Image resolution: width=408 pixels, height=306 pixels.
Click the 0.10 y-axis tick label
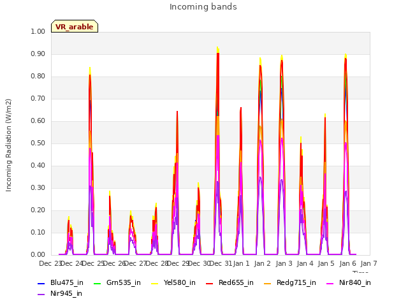(38, 232)
